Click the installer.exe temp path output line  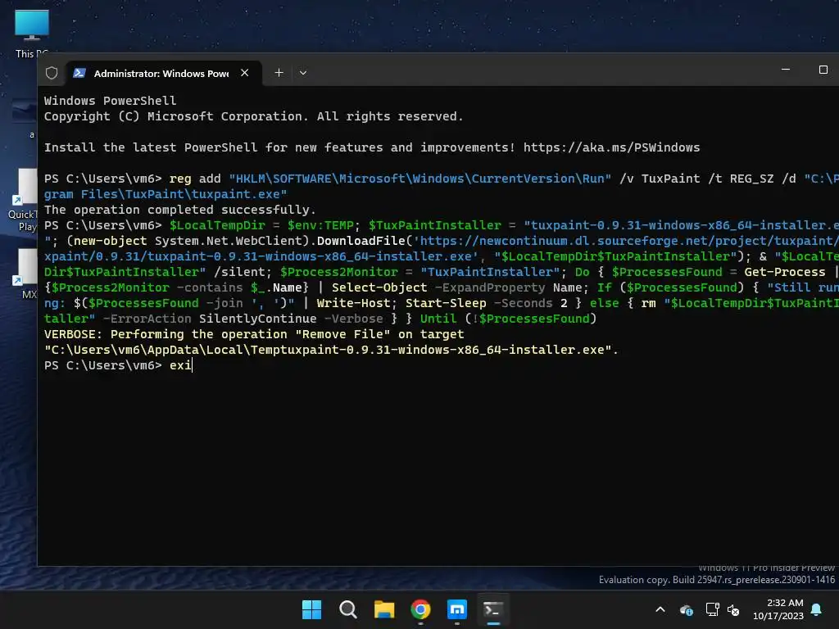pyautogui.click(x=331, y=350)
